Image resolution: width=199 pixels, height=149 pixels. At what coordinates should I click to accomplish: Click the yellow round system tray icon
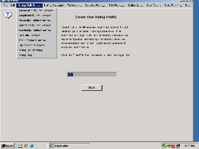169,146
